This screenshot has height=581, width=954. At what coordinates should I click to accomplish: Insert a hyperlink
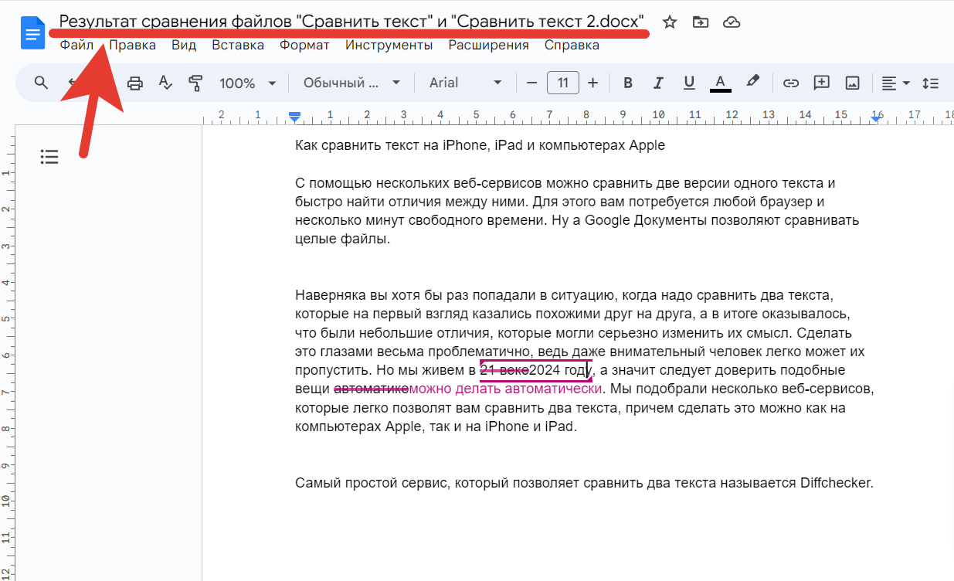[x=790, y=83]
